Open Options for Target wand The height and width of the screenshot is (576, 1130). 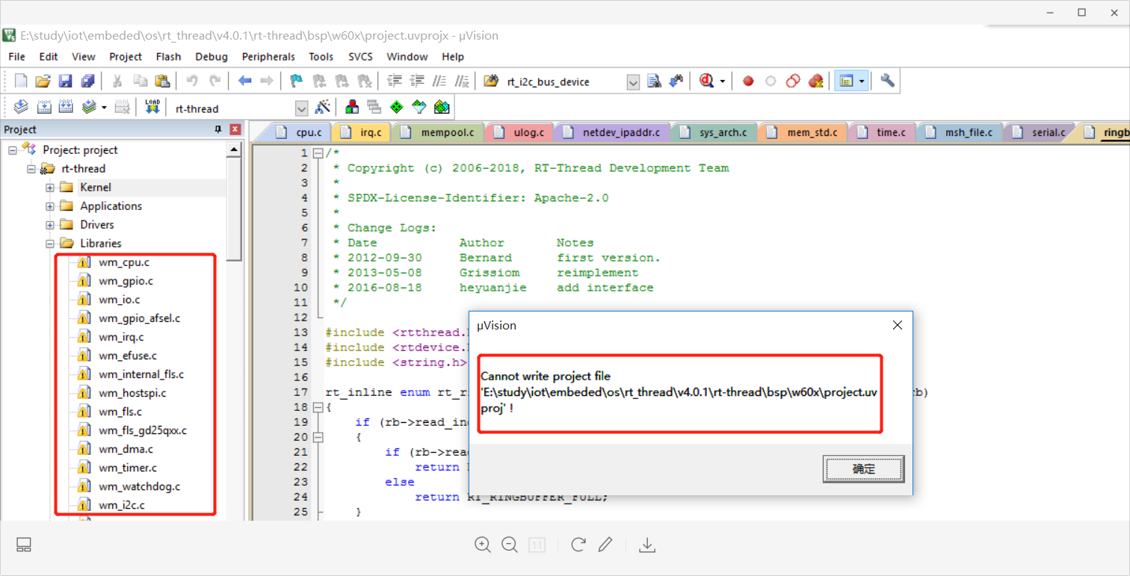point(322,108)
